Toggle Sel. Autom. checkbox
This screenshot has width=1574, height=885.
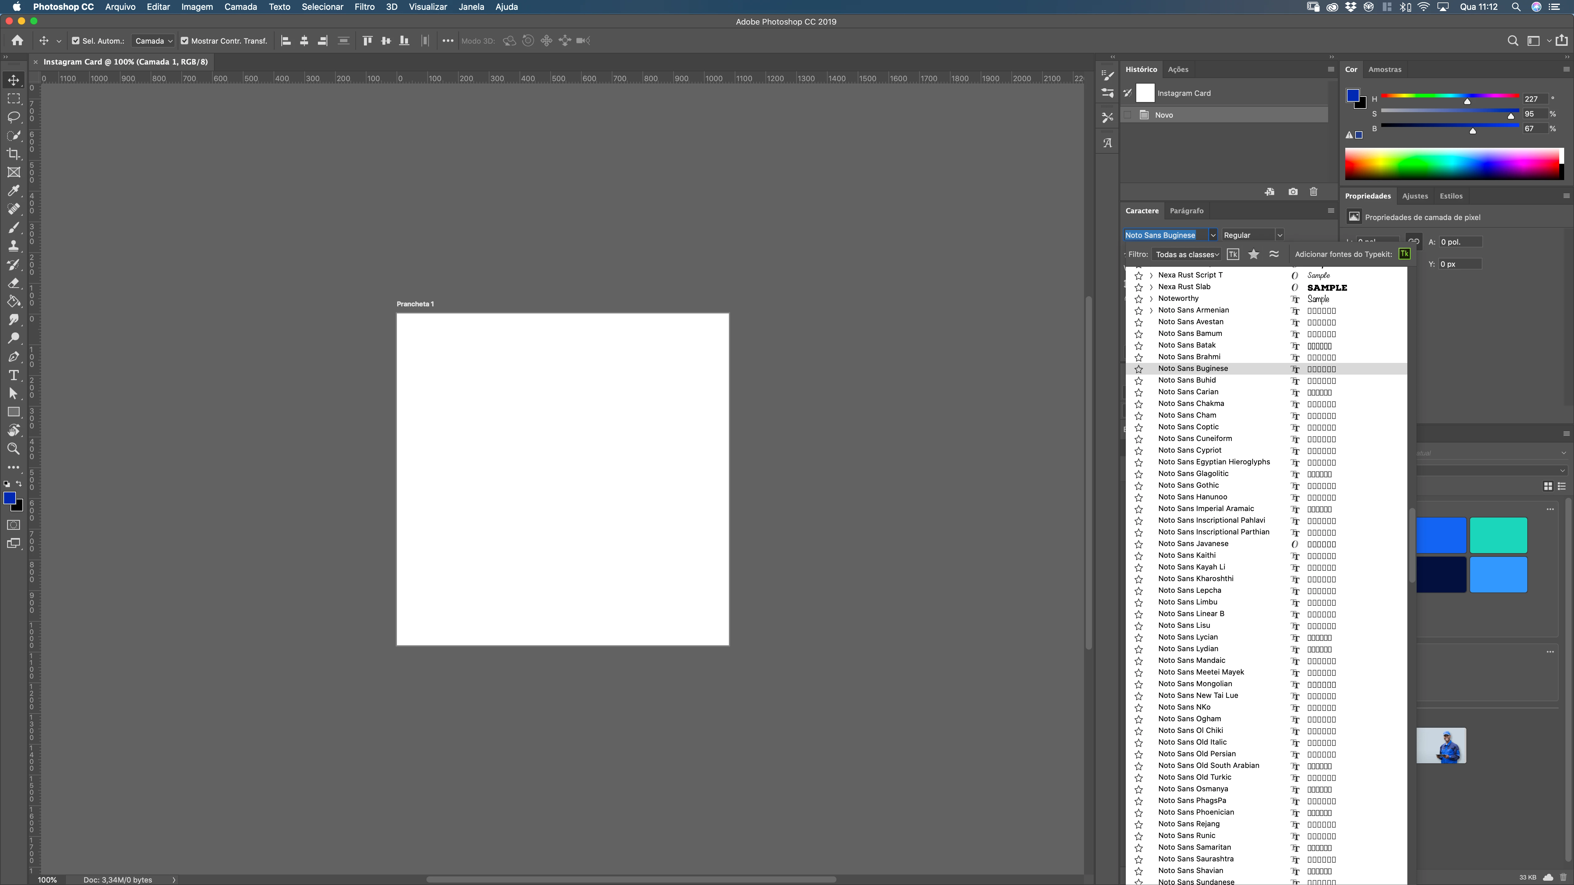[x=76, y=41]
